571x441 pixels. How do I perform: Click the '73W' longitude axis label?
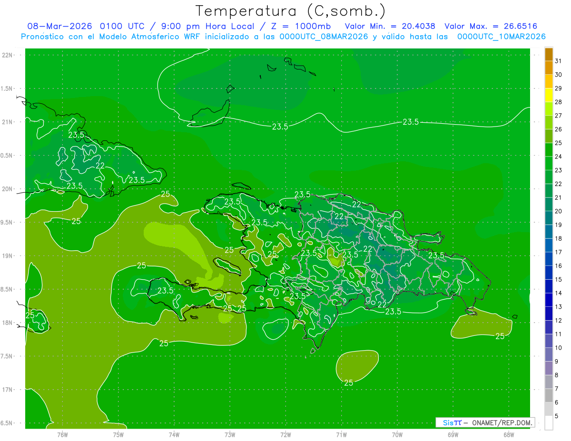[x=230, y=435]
